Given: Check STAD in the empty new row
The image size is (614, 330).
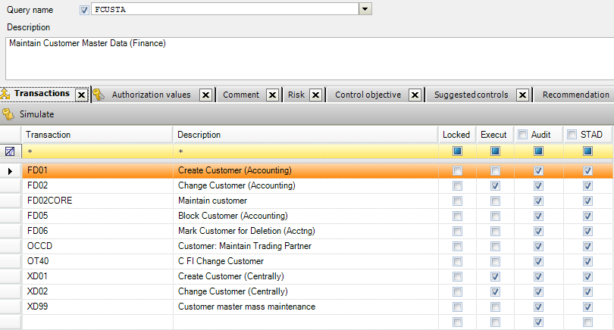Looking at the screenshot, I should pos(587,322).
